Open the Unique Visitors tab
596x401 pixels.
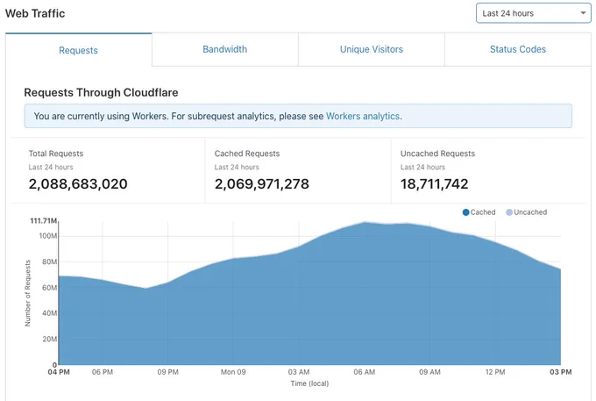[372, 49]
